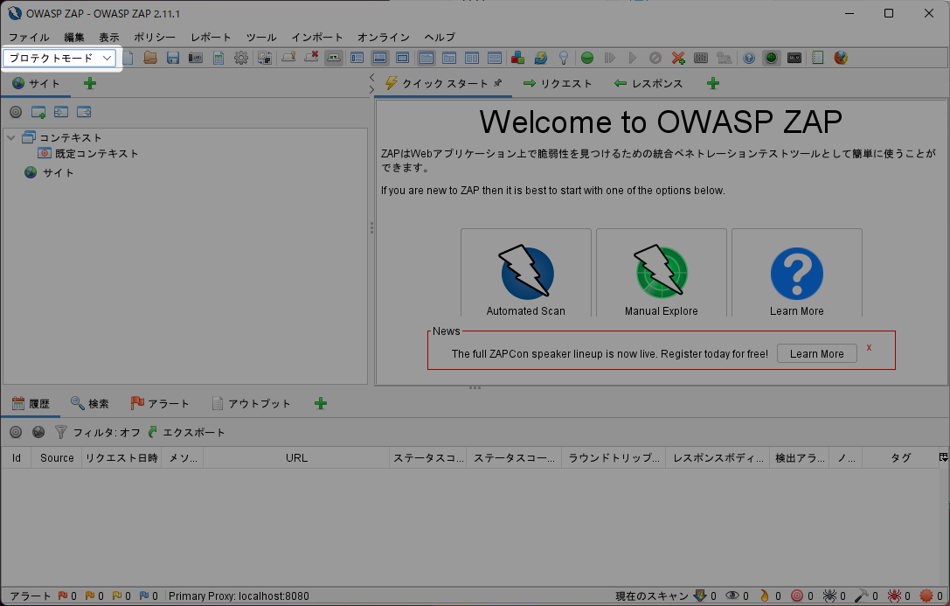950x606 pixels.
Task: Toggle the expand Information tabs layout button
Action: tap(380, 59)
